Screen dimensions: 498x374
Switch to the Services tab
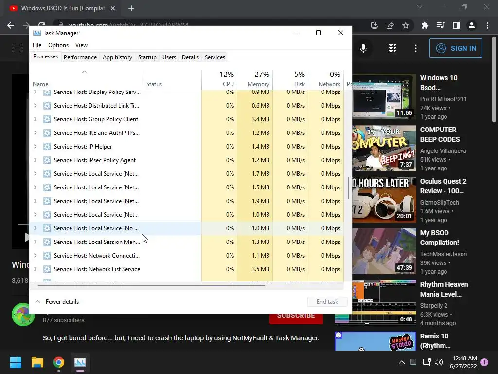click(x=214, y=57)
